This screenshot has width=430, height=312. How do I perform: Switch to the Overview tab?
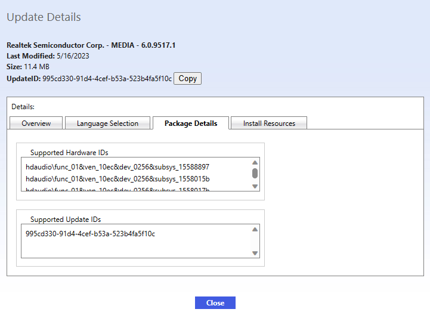point(36,123)
